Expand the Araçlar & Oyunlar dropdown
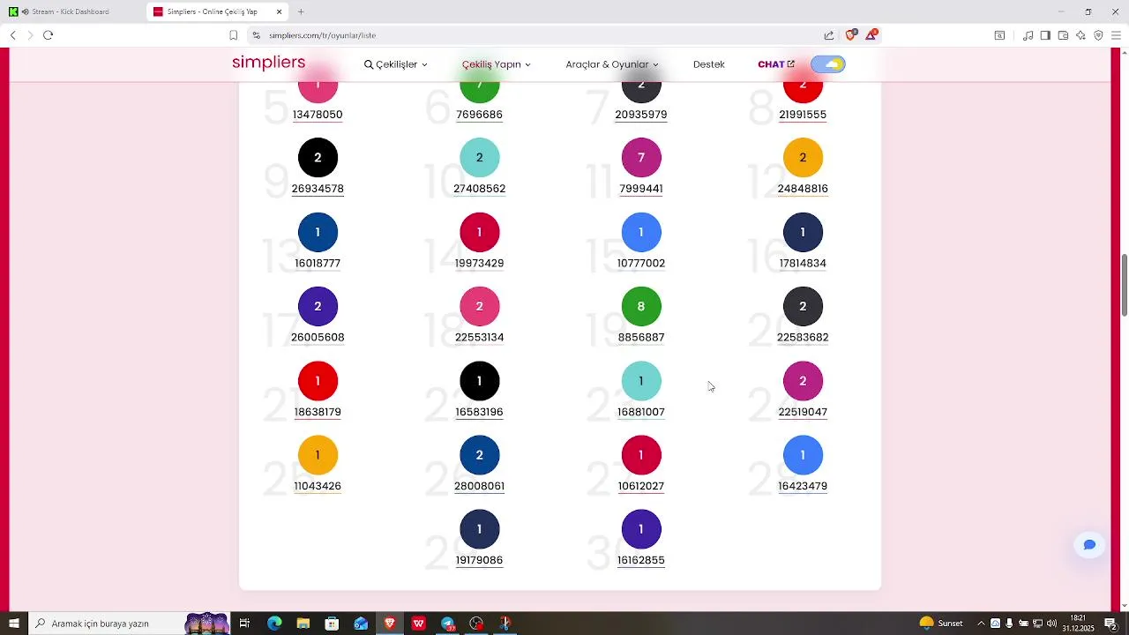Screen dimensions: 1129x635 612,64
